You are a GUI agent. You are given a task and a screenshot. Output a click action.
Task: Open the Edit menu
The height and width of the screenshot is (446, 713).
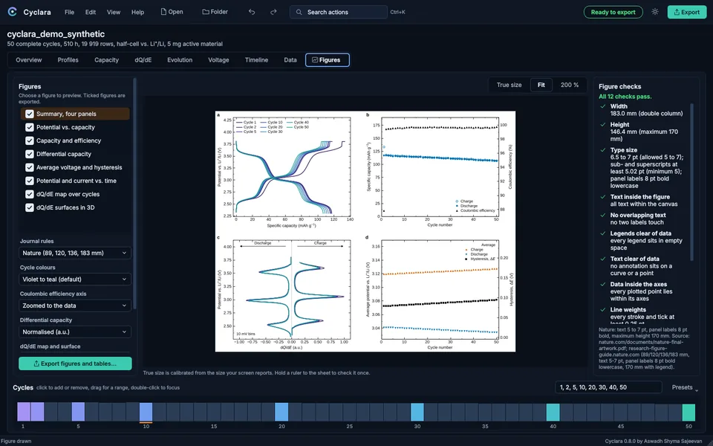[x=91, y=13]
